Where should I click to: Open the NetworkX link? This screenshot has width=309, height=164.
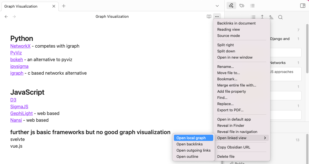click(x=20, y=46)
